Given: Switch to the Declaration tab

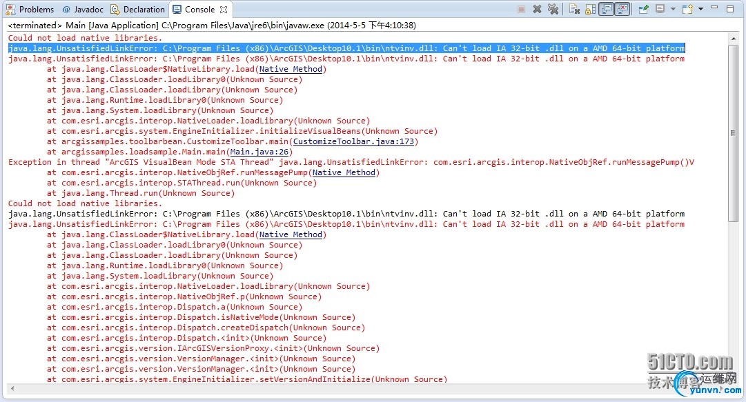Looking at the screenshot, I should click(x=138, y=10).
